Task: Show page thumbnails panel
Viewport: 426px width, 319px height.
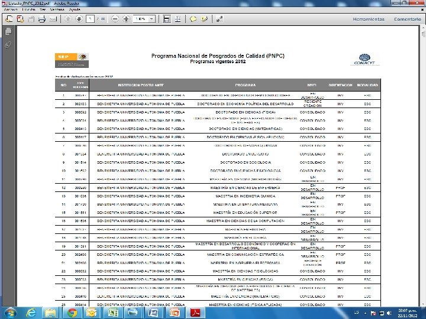Action: click(x=8, y=31)
